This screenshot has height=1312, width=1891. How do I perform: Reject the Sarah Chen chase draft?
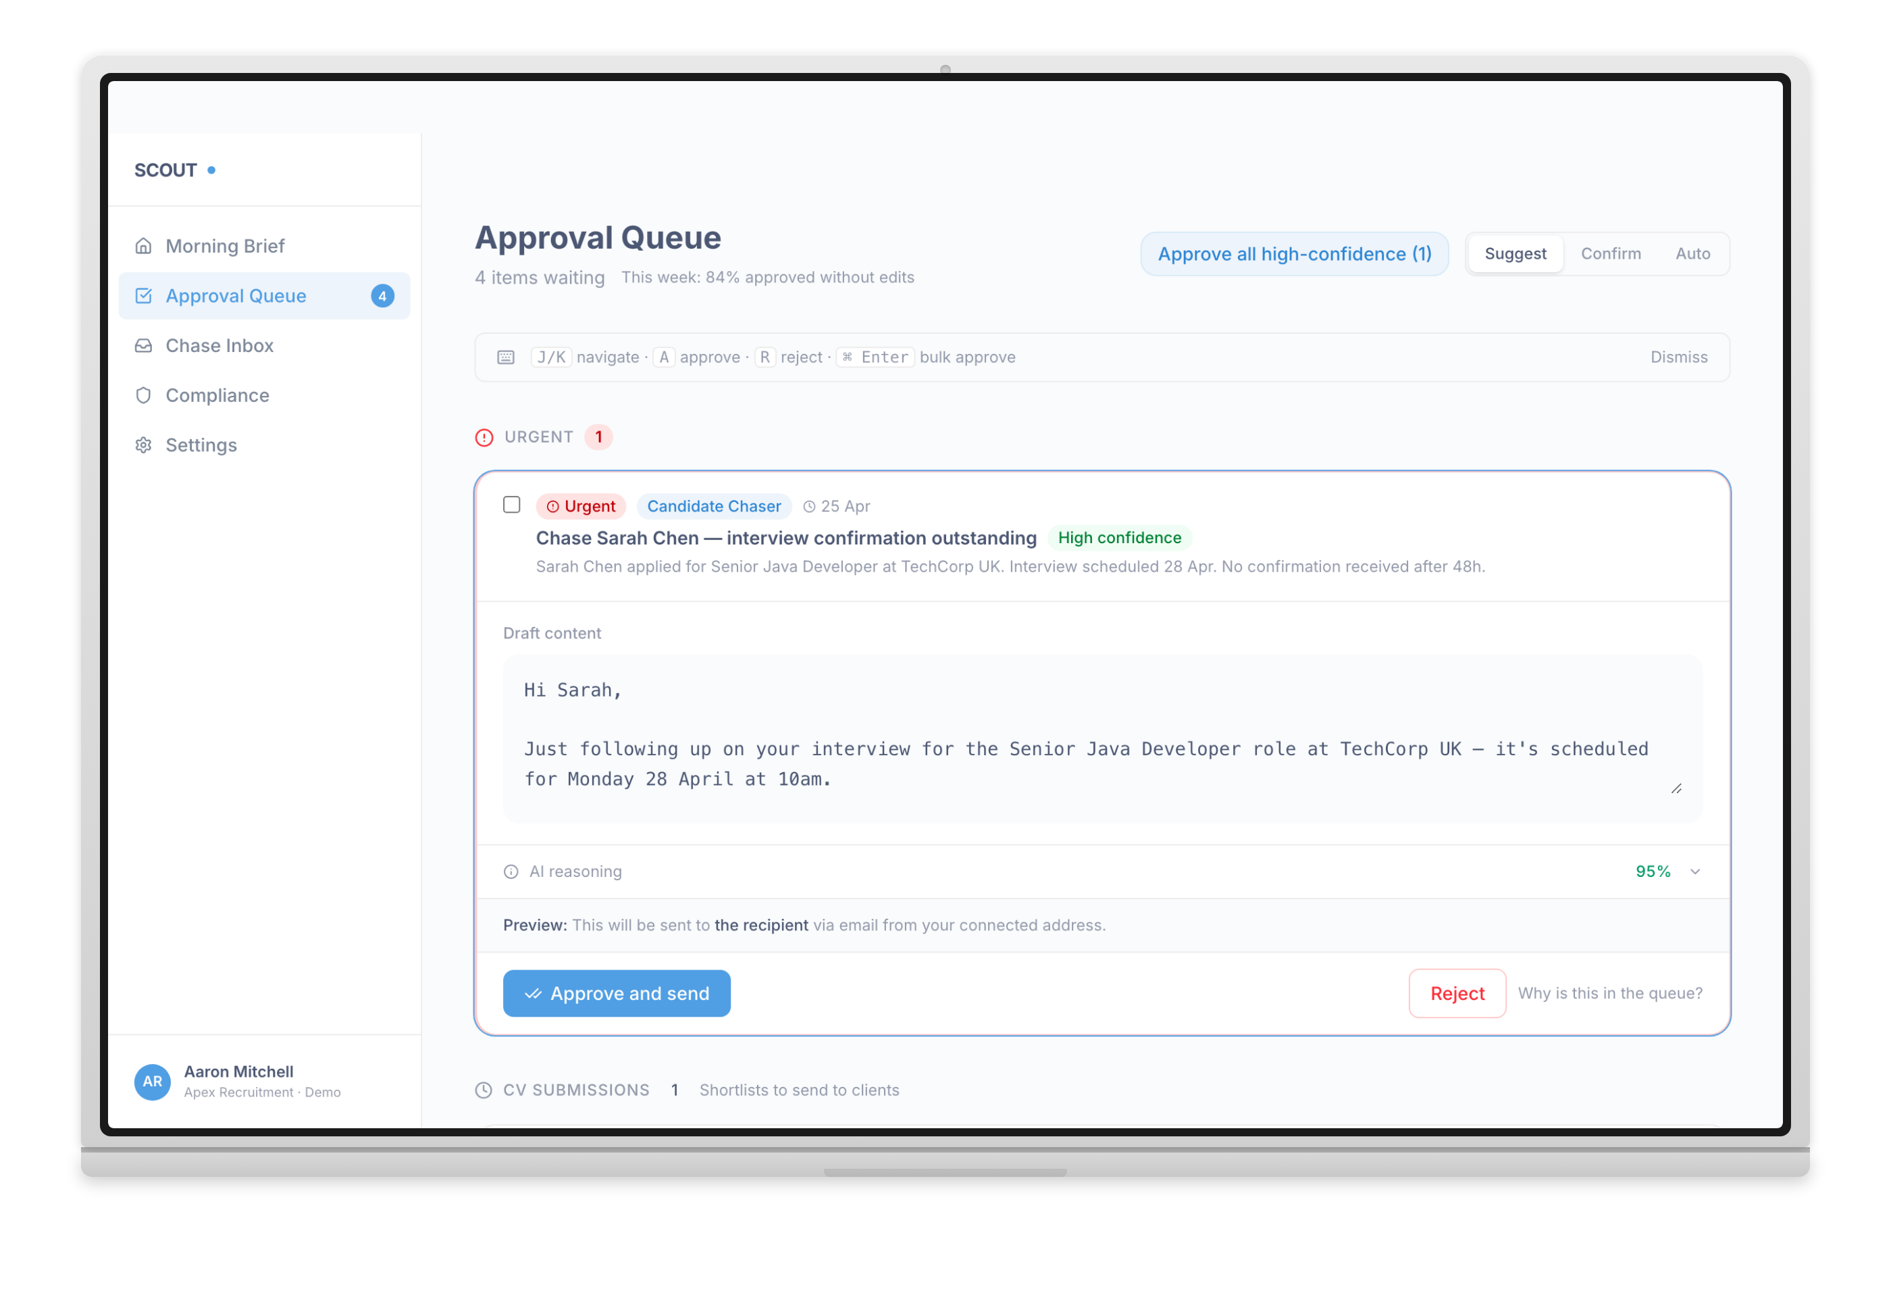pyautogui.click(x=1456, y=993)
